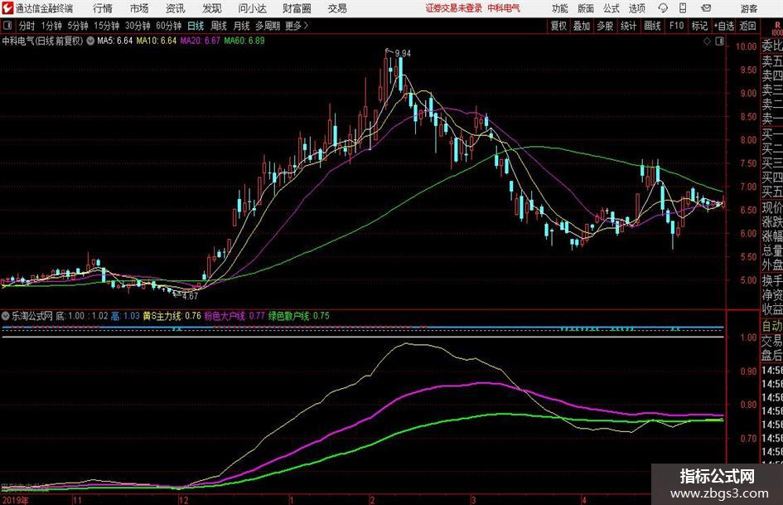Open the 问小达 menu

pyautogui.click(x=252, y=8)
